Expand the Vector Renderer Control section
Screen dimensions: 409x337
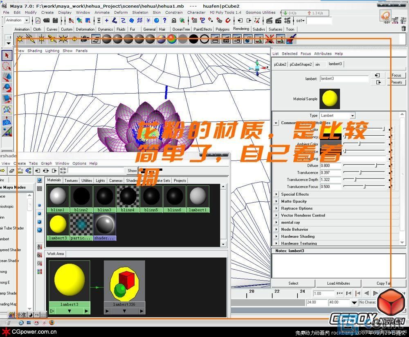tap(276, 215)
